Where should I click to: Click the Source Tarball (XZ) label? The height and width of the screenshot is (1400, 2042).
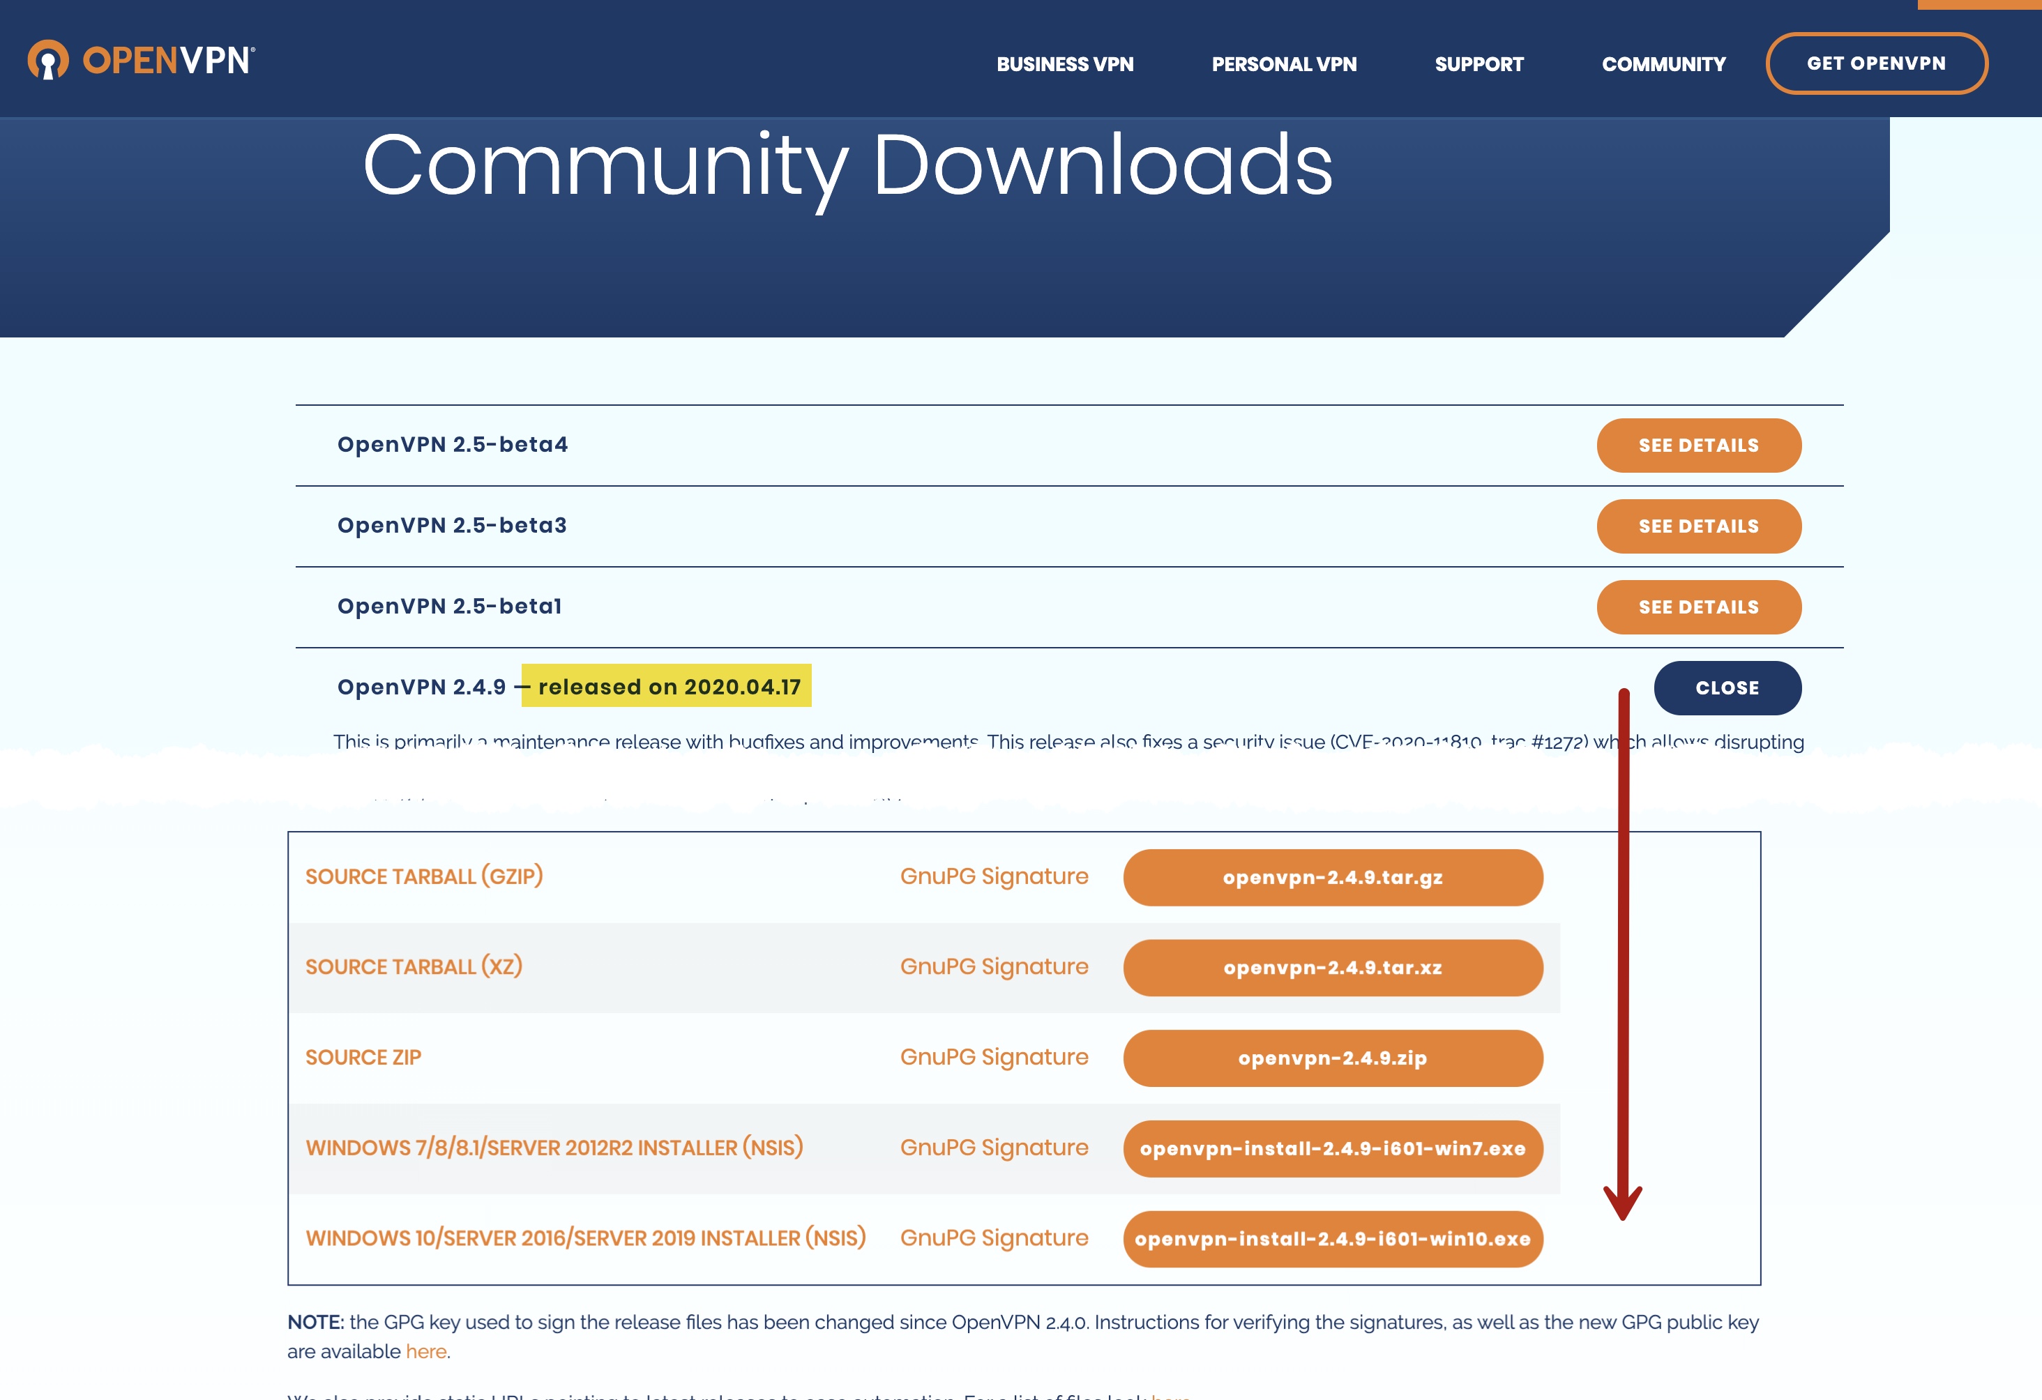[413, 967]
